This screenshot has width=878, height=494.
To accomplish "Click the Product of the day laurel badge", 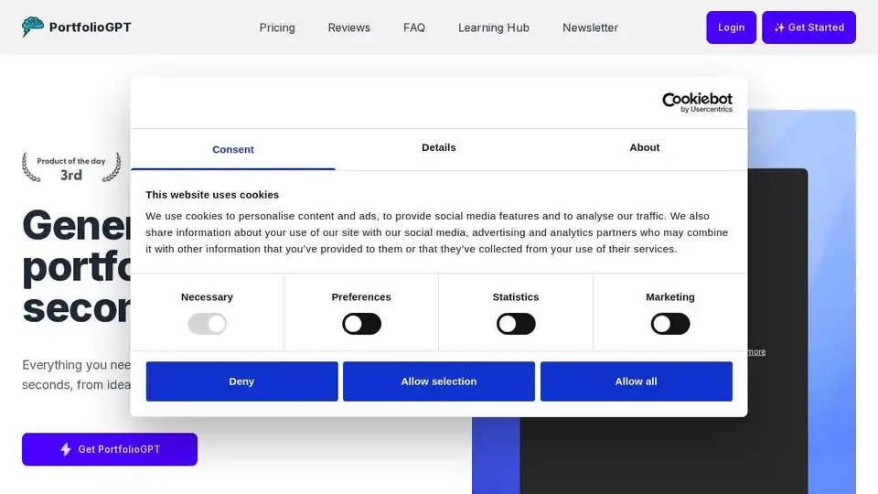I will coord(71,167).
